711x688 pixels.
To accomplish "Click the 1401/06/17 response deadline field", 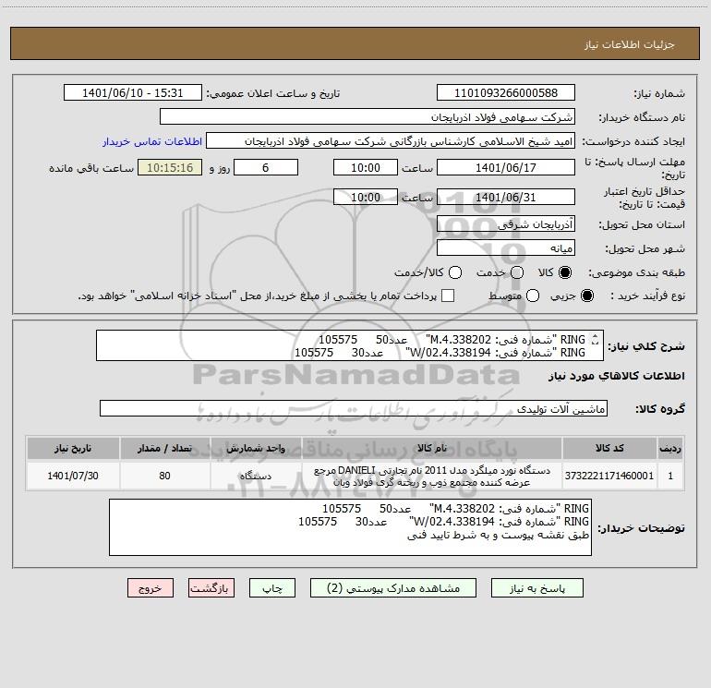I will coord(506,167).
